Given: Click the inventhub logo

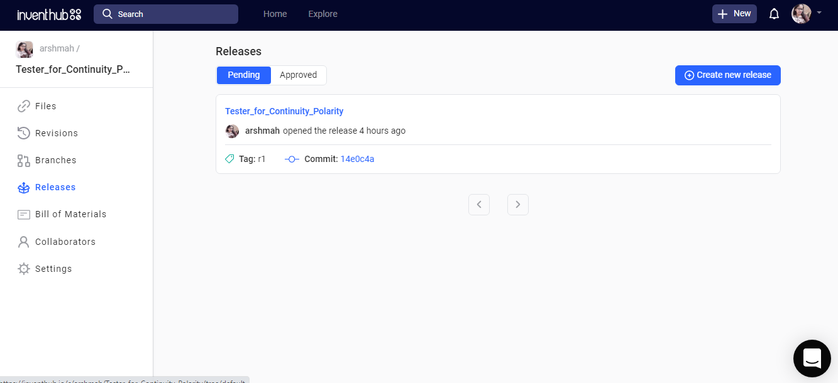Looking at the screenshot, I should (x=49, y=14).
